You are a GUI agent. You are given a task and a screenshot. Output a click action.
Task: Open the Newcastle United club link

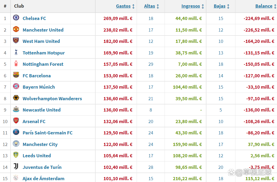point(42,110)
